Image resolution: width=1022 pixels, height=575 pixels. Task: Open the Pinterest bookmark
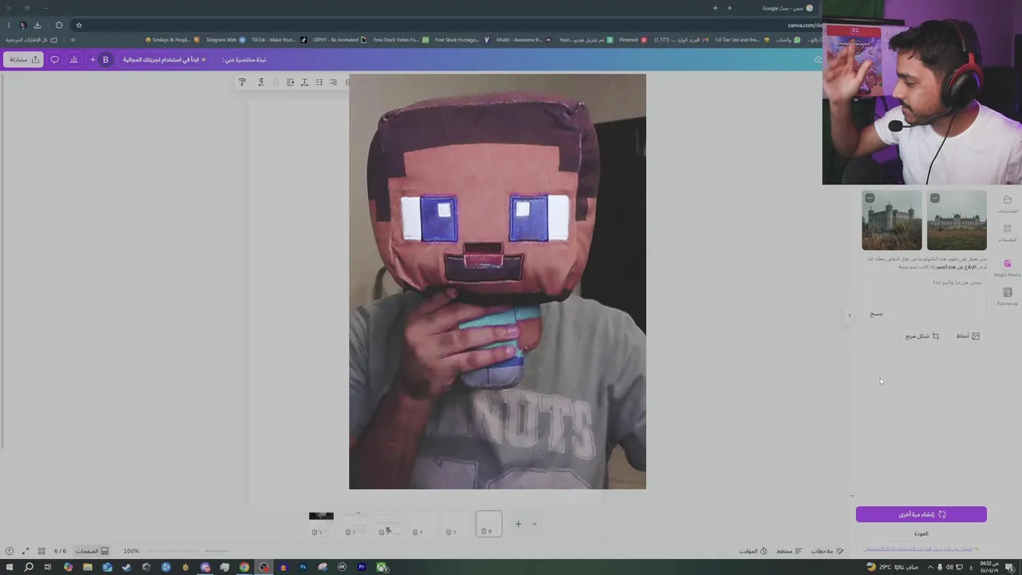coord(633,39)
